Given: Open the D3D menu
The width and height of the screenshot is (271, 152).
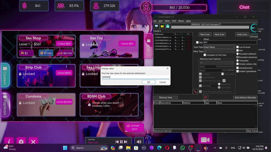Looking at the screenshot, I should [x=174, y=21].
